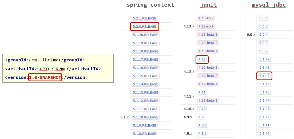The width and height of the screenshot is (294, 139).
Task: Select the junit 4.12 version
Action: 202,60
